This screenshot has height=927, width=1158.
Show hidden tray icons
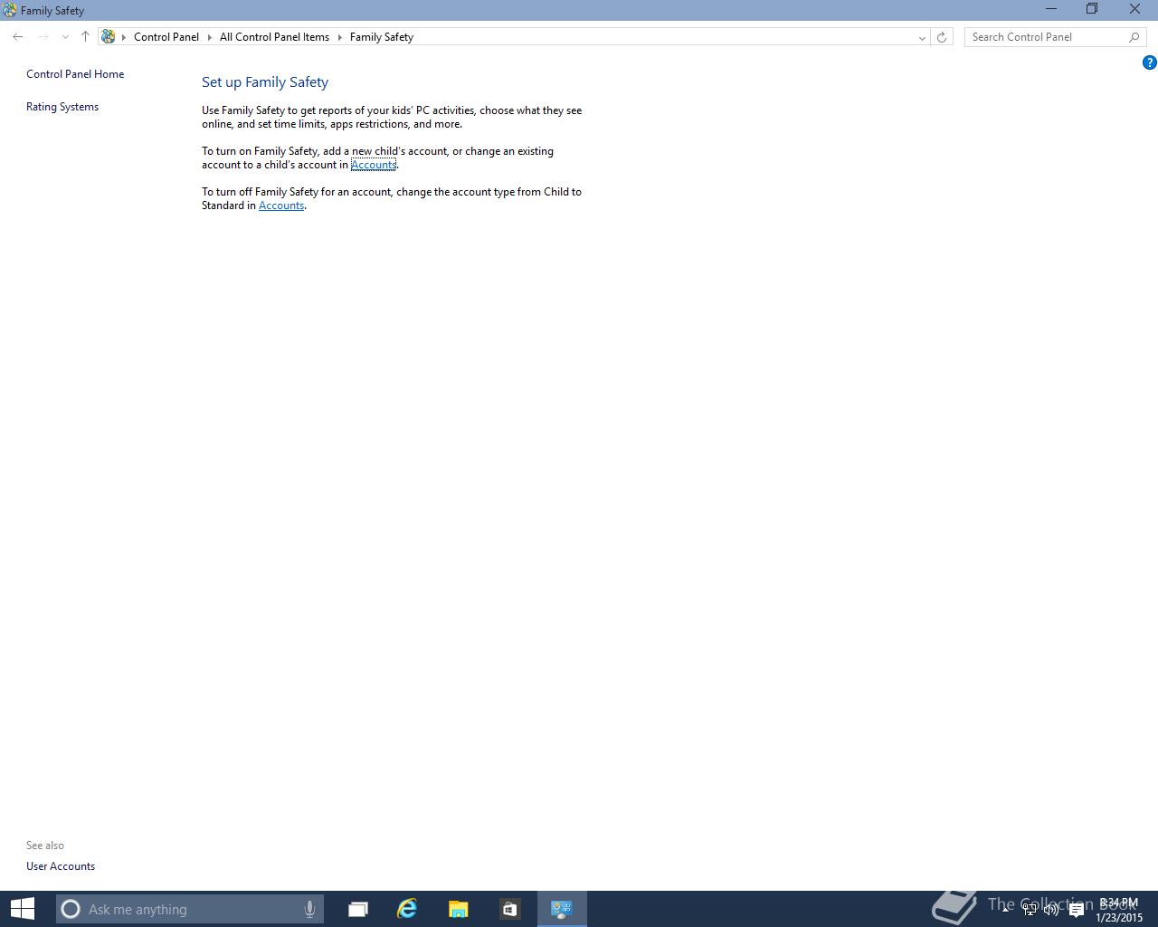pos(1006,909)
